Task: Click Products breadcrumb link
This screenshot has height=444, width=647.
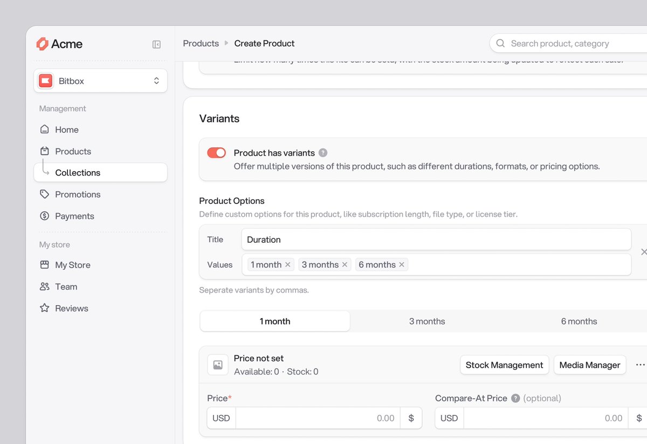Action: (201, 44)
